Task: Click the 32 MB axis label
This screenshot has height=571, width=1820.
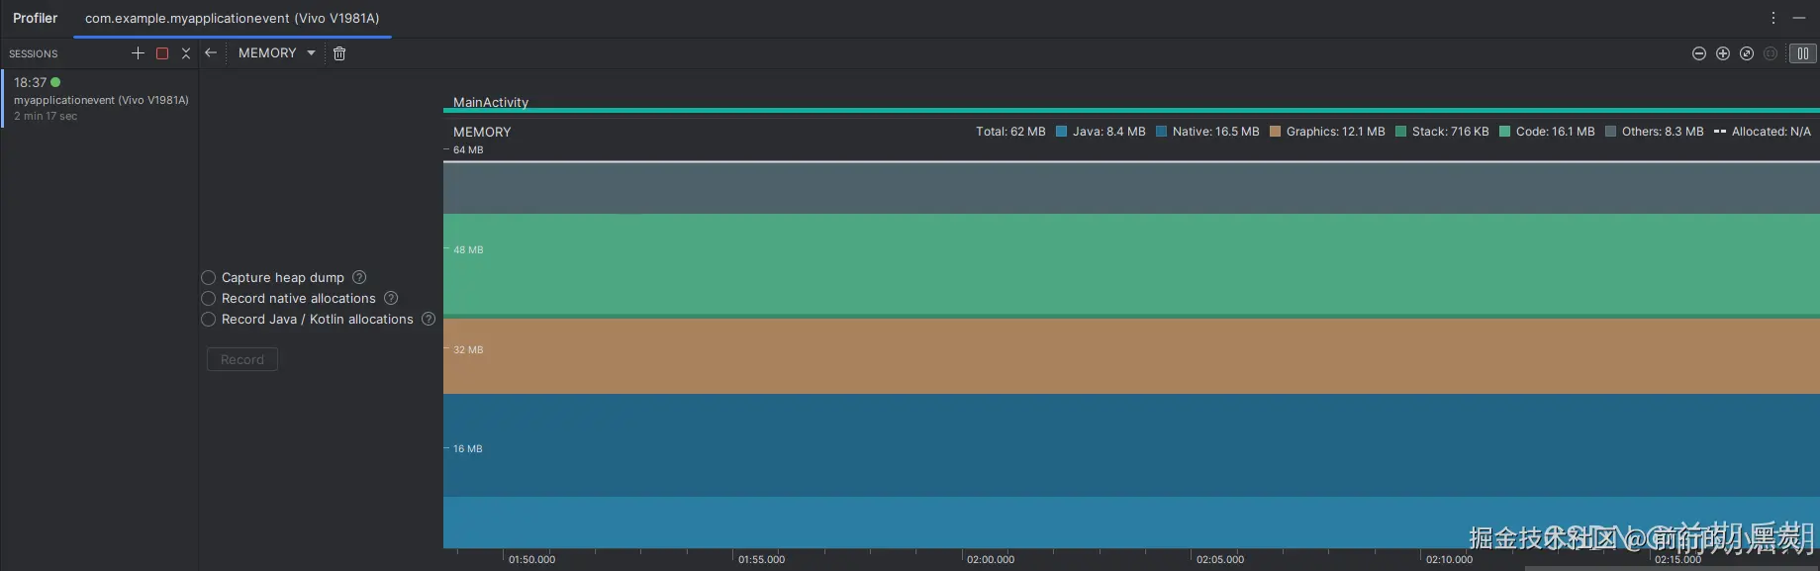Action: [468, 349]
